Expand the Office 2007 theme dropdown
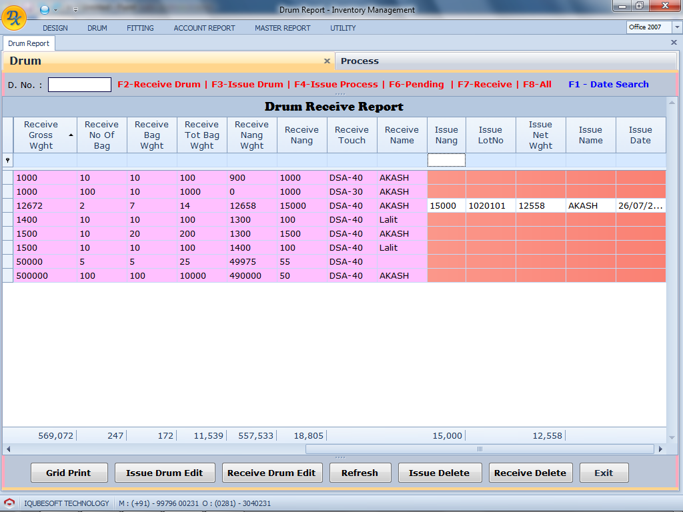683x512 pixels. click(x=677, y=27)
